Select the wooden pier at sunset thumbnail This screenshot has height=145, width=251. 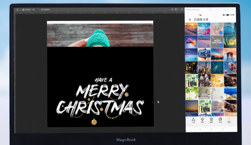230,55
